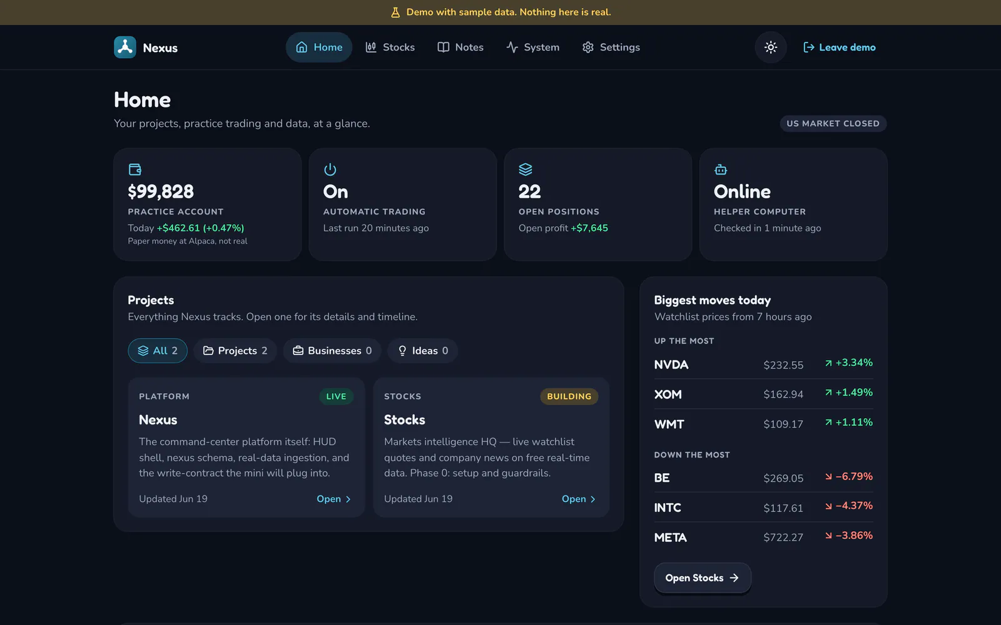This screenshot has height=625, width=1001.
Task: Click the Nexus logo icon
Action: click(125, 47)
